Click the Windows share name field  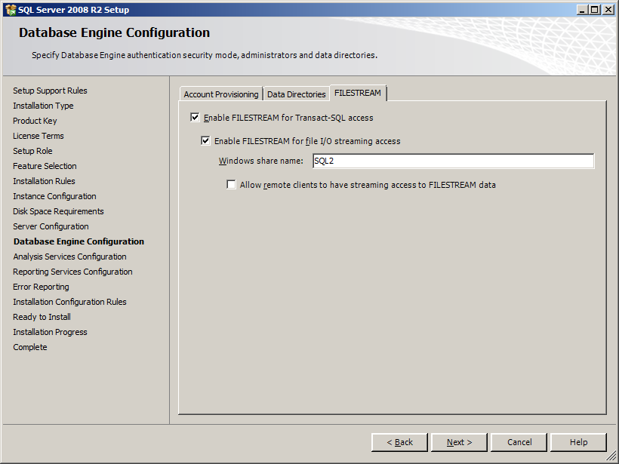453,161
